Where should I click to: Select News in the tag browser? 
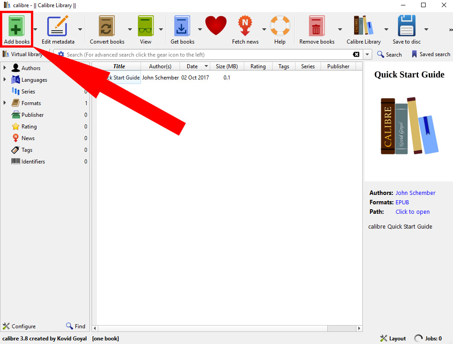[x=28, y=138]
